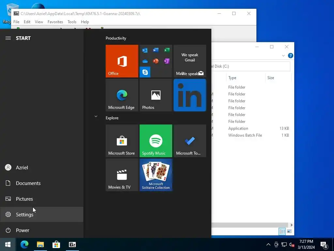Open the network tray icon
The image size is (334, 251).
pos(284,244)
